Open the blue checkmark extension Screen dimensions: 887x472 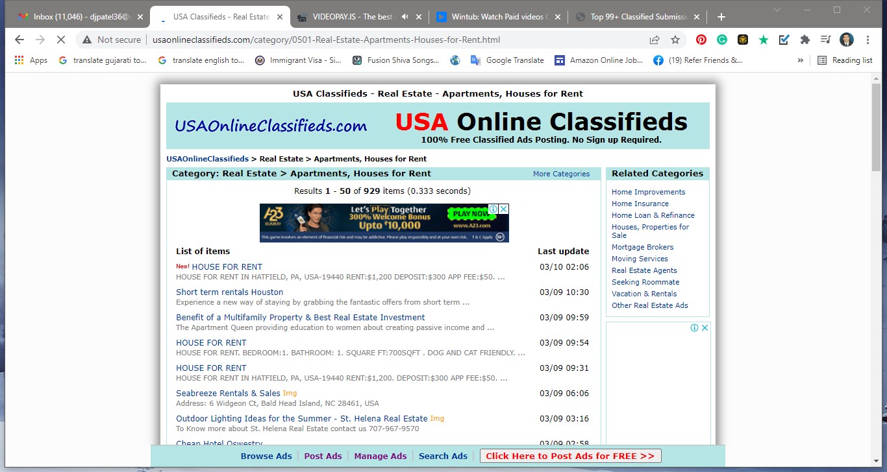[x=784, y=40]
